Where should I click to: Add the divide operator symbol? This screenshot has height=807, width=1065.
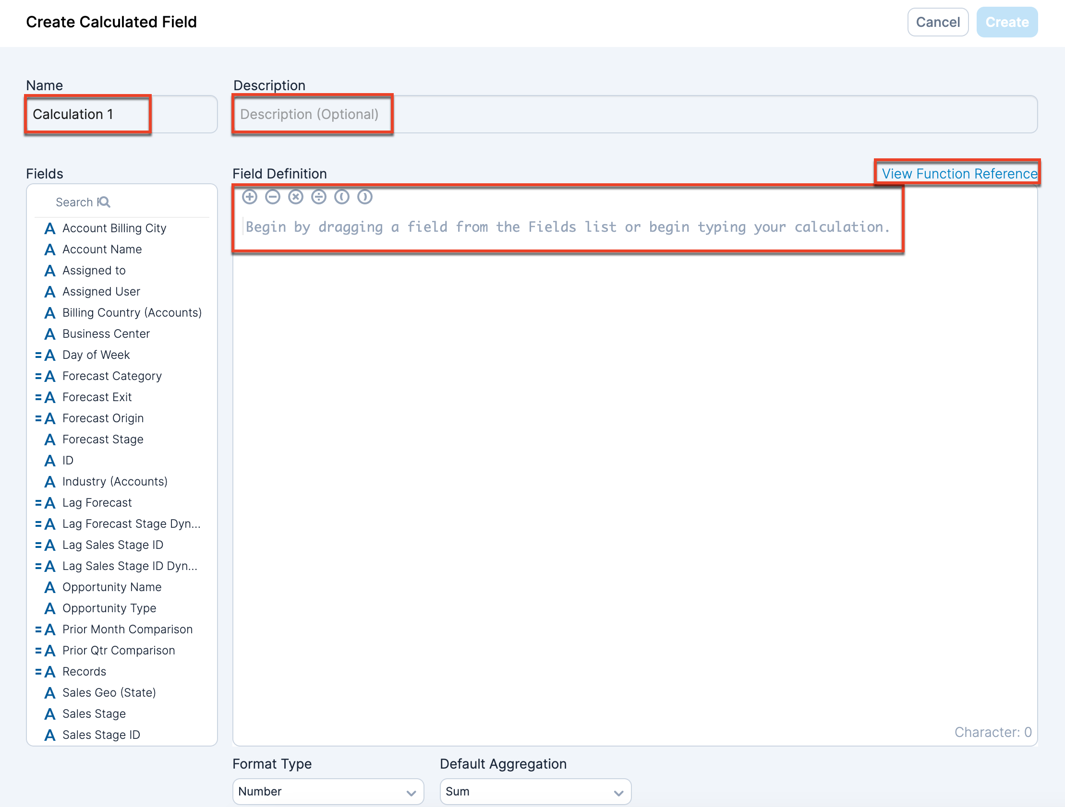[319, 197]
